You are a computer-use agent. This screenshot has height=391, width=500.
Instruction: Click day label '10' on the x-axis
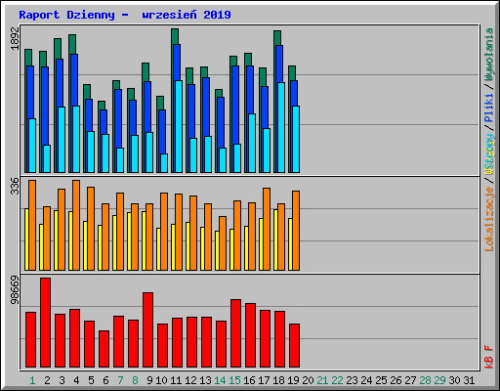[x=161, y=380]
